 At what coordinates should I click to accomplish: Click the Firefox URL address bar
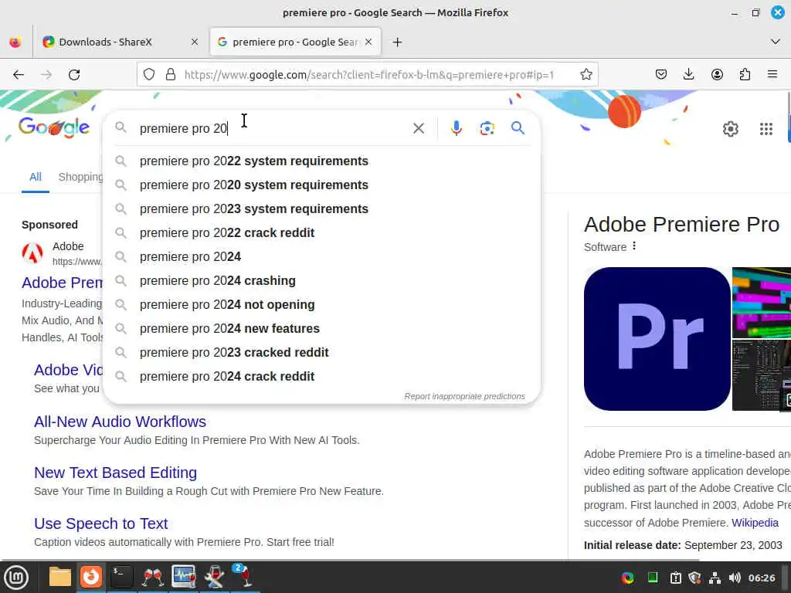pos(368,75)
